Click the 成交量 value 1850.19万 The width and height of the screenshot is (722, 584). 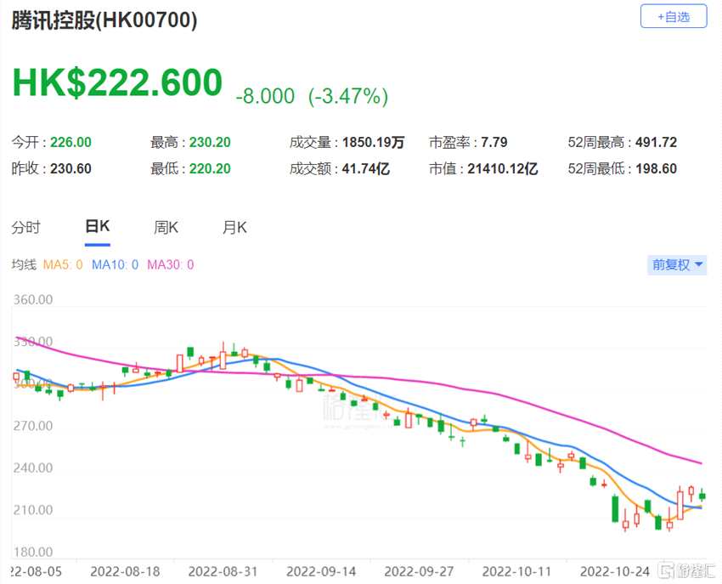(x=373, y=142)
